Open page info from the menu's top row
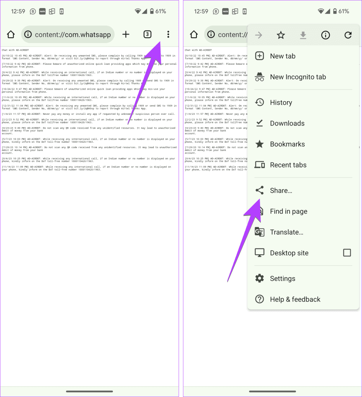Screen dimensions: 362x397 [x=326, y=35]
